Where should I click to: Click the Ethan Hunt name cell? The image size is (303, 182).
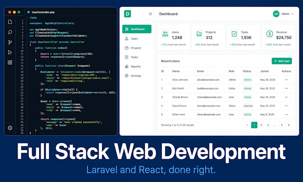coord(179,114)
